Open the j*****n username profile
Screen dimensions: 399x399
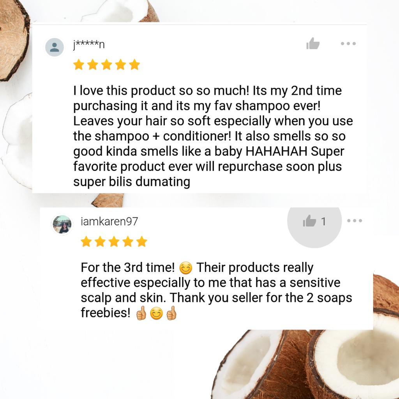click(x=89, y=45)
